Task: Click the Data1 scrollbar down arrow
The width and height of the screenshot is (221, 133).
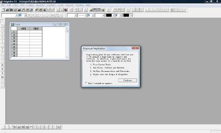Action: [x=67, y=57]
